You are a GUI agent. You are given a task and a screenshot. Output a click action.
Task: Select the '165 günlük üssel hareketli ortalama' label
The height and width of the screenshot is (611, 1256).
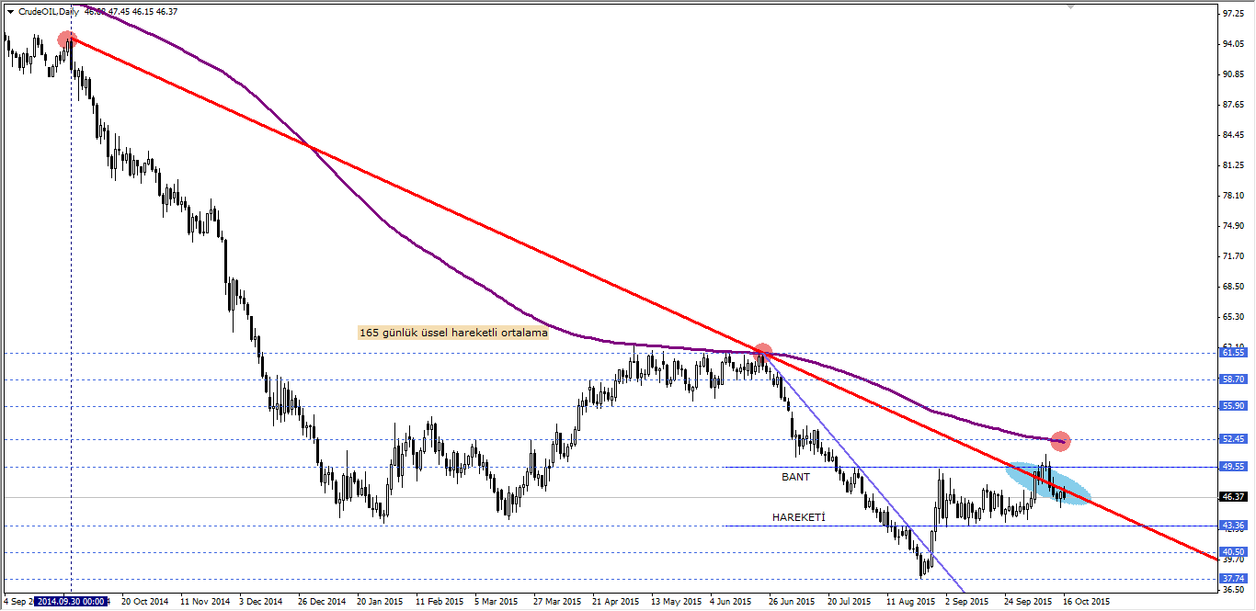pyautogui.click(x=452, y=334)
